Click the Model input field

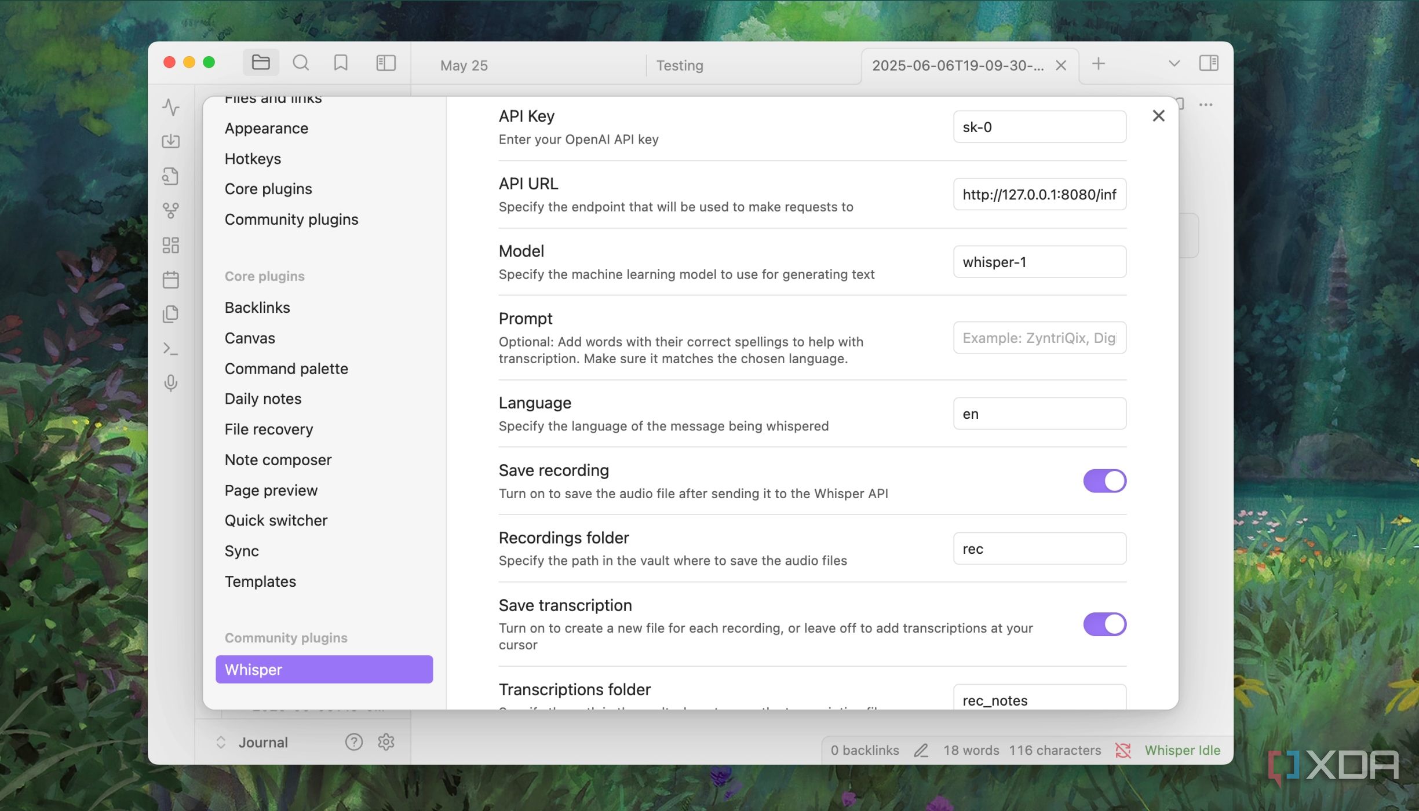1039,262
